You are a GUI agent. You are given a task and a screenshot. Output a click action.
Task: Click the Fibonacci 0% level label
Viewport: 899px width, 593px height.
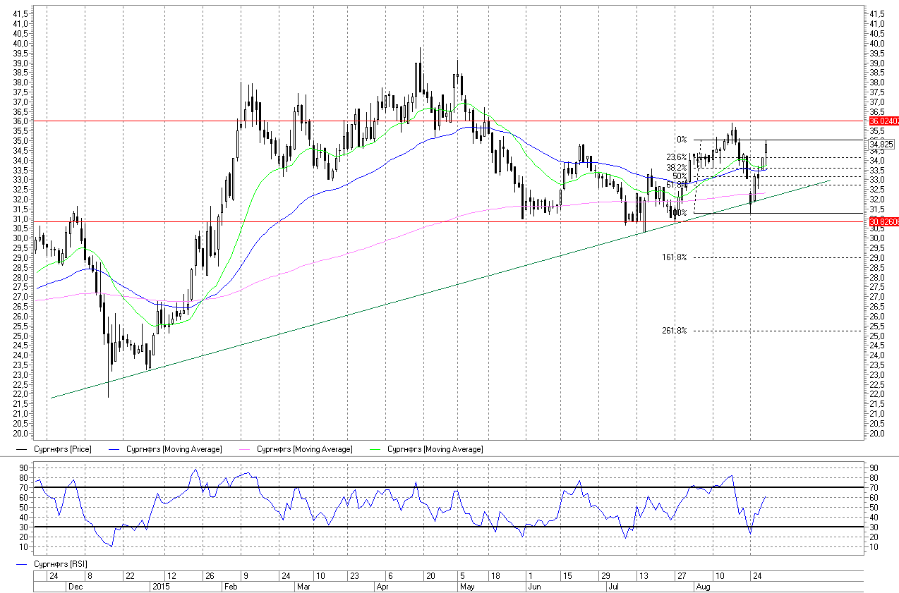click(681, 140)
